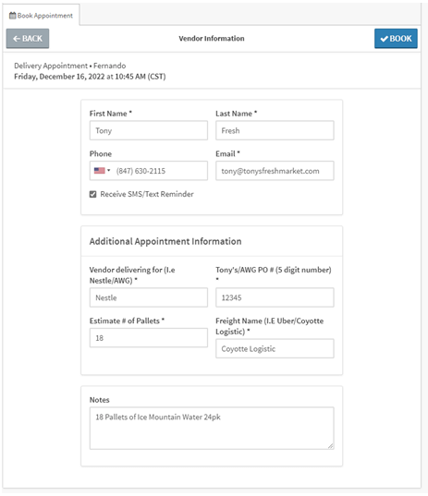Click the Additional Appointment Information header
Screen dimensions: 428x496
[165, 241]
